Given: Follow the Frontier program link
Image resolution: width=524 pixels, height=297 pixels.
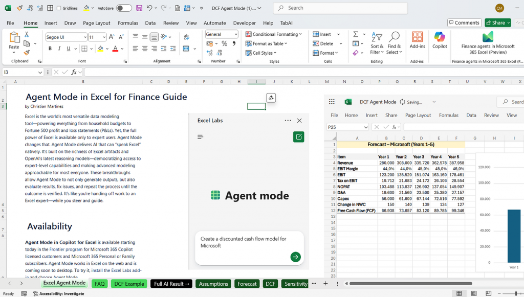Looking at the screenshot, I should pyautogui.click(x=66, y=249).
